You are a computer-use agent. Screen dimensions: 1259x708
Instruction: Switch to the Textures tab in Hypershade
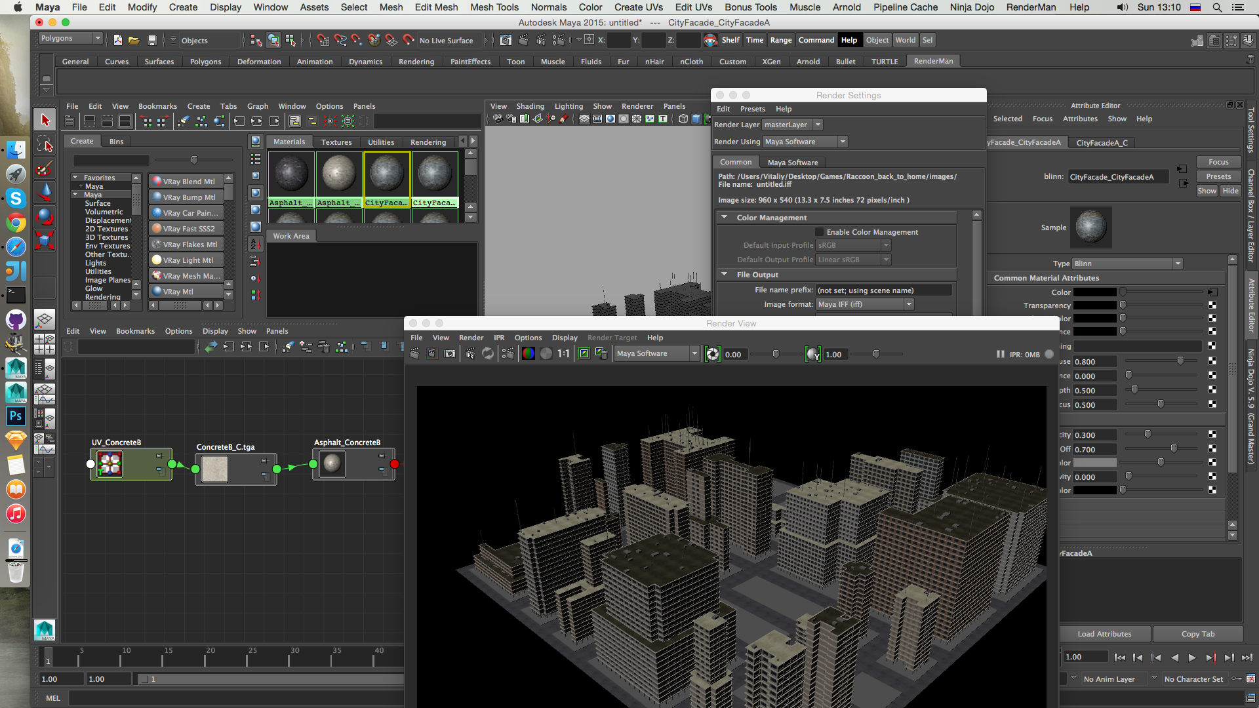[x=336, y=142]
